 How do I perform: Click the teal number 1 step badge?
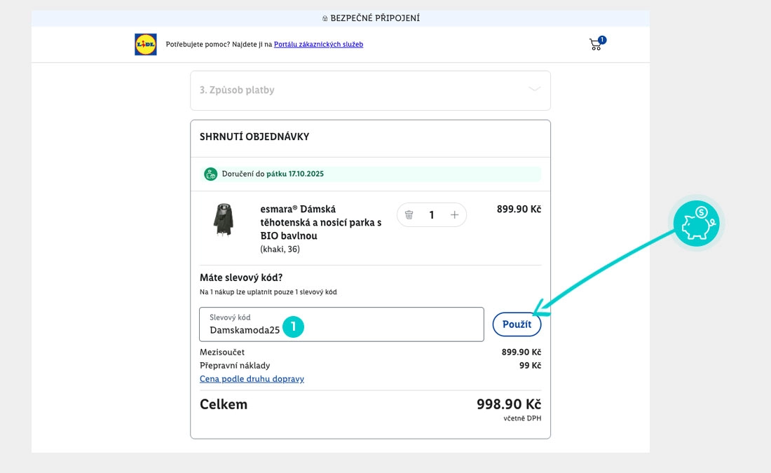[293, 327]
